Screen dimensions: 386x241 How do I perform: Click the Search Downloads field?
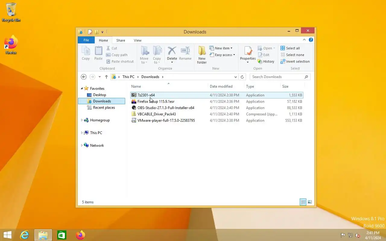(x=280, y=77)
